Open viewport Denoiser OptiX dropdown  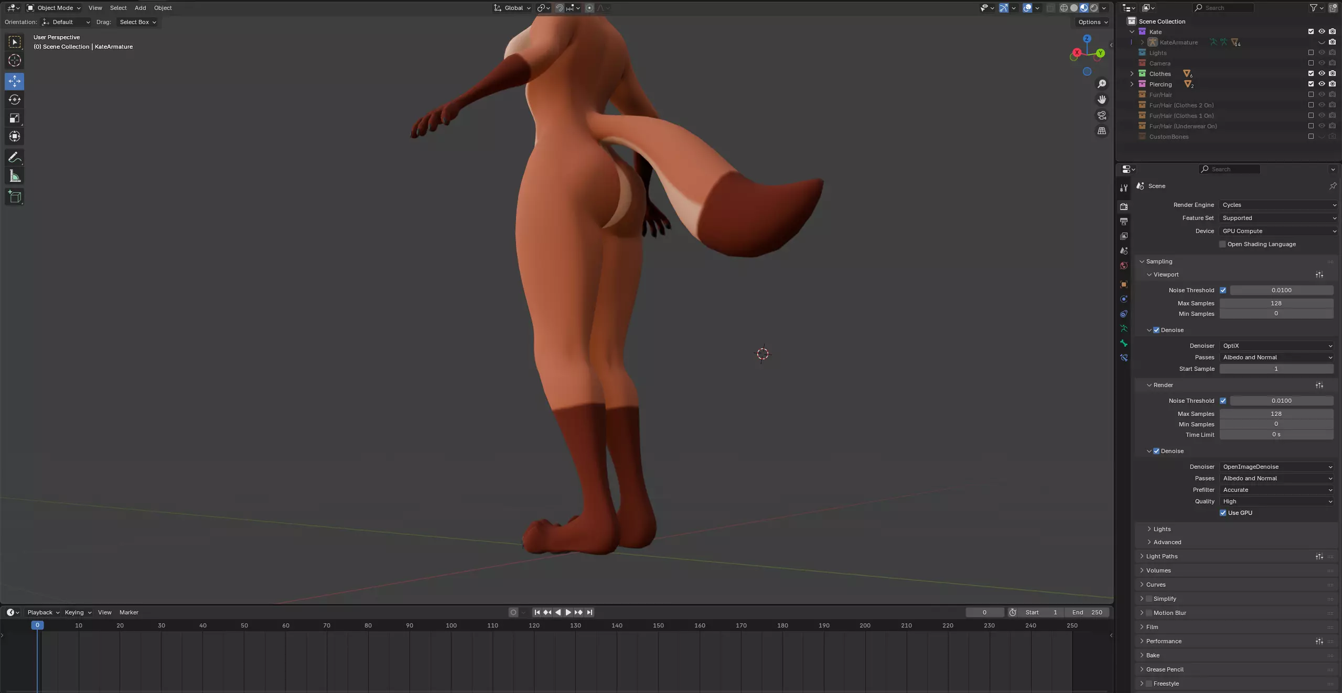(1276, 346)
